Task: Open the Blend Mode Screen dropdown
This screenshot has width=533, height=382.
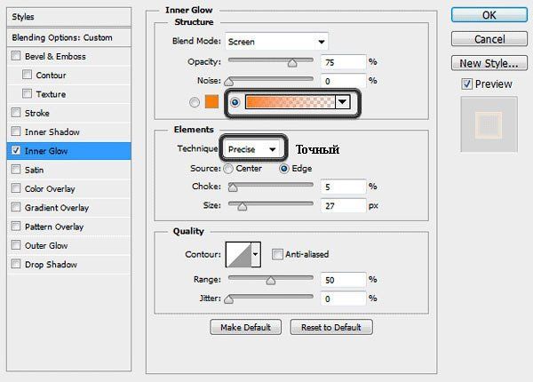Action: coord(276,42)
